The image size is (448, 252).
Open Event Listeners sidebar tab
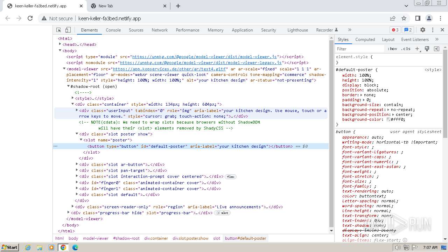[415, 40]
